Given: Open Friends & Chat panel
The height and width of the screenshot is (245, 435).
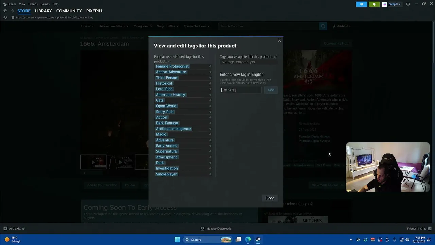Looking at the screenshot, I should pos(419,229).
